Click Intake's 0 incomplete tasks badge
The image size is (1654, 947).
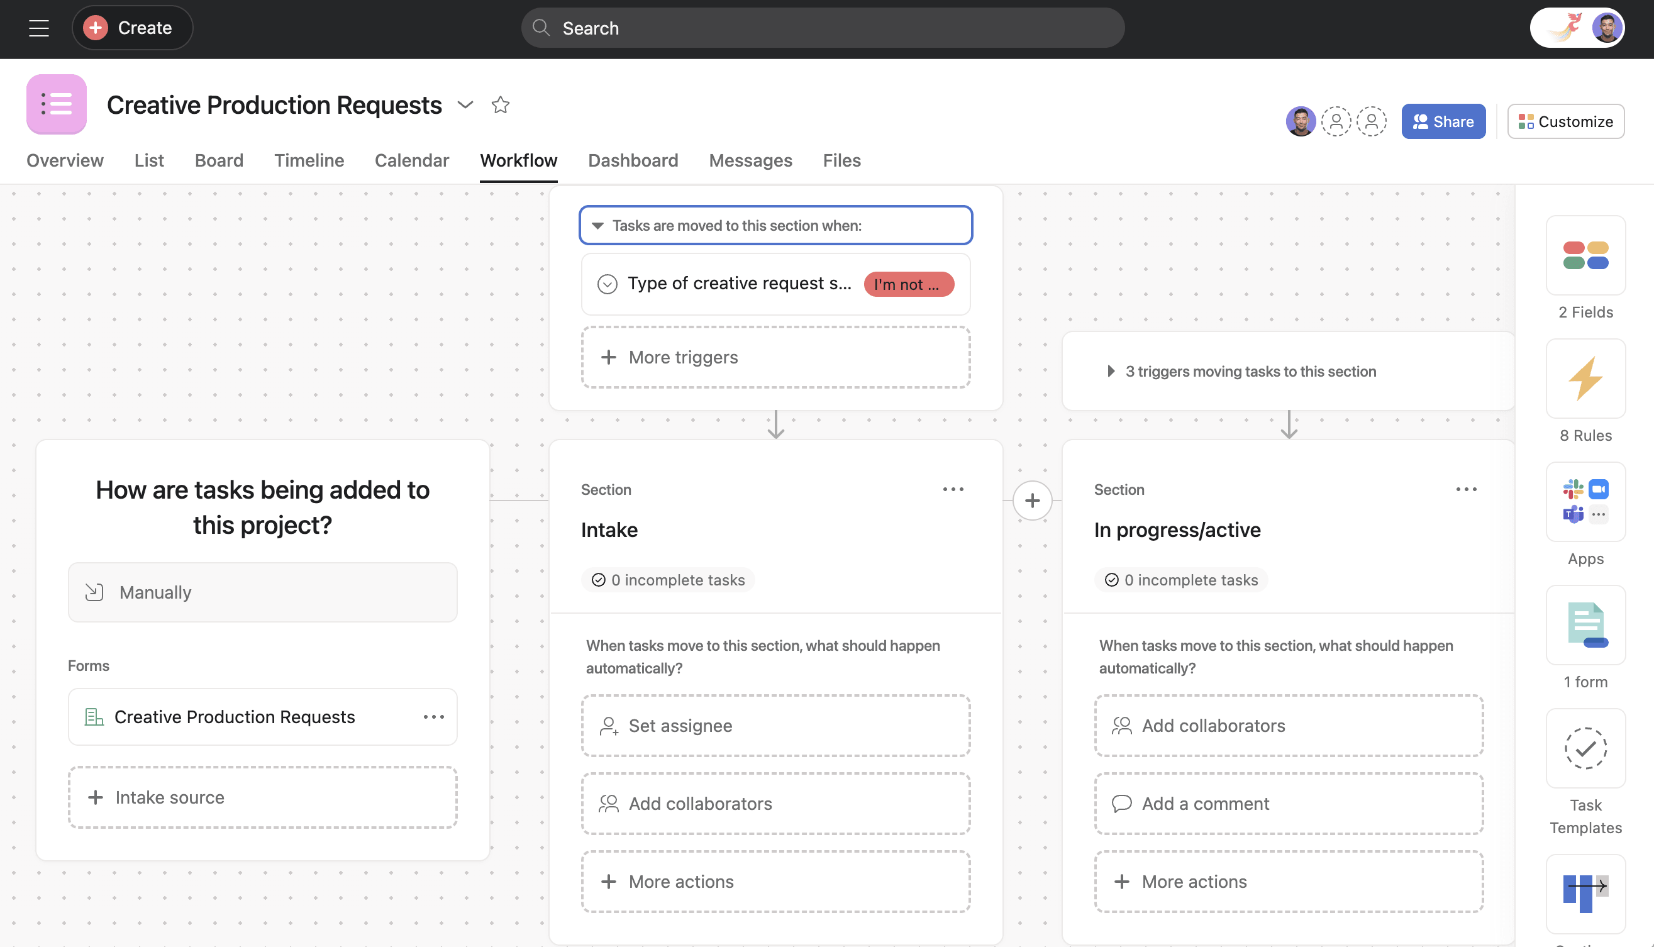(668, 580)
